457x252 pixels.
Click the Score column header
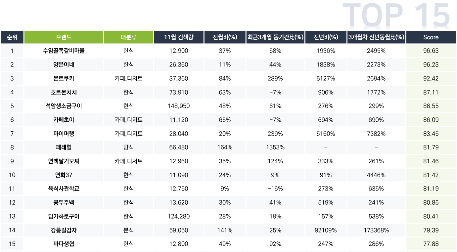pyautogui.click(x=431, y=37)
